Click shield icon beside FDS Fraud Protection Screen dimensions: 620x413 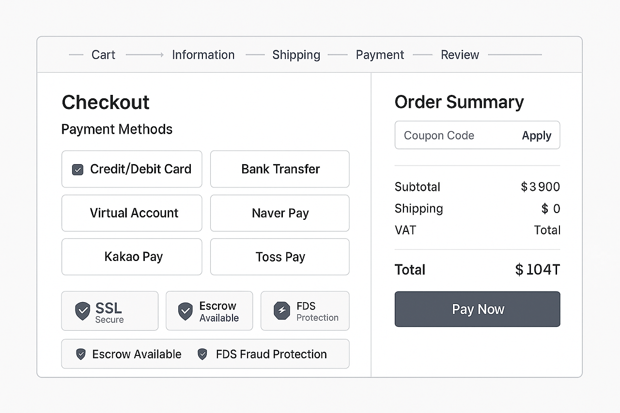tap(202, 354)
